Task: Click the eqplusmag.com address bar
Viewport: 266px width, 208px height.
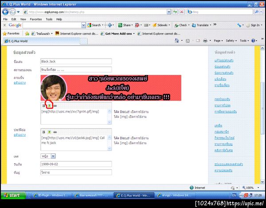Action: [95, 12]
